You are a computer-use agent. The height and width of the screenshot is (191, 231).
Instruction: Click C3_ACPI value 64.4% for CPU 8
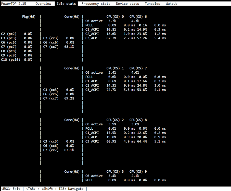tap(142, 141)
